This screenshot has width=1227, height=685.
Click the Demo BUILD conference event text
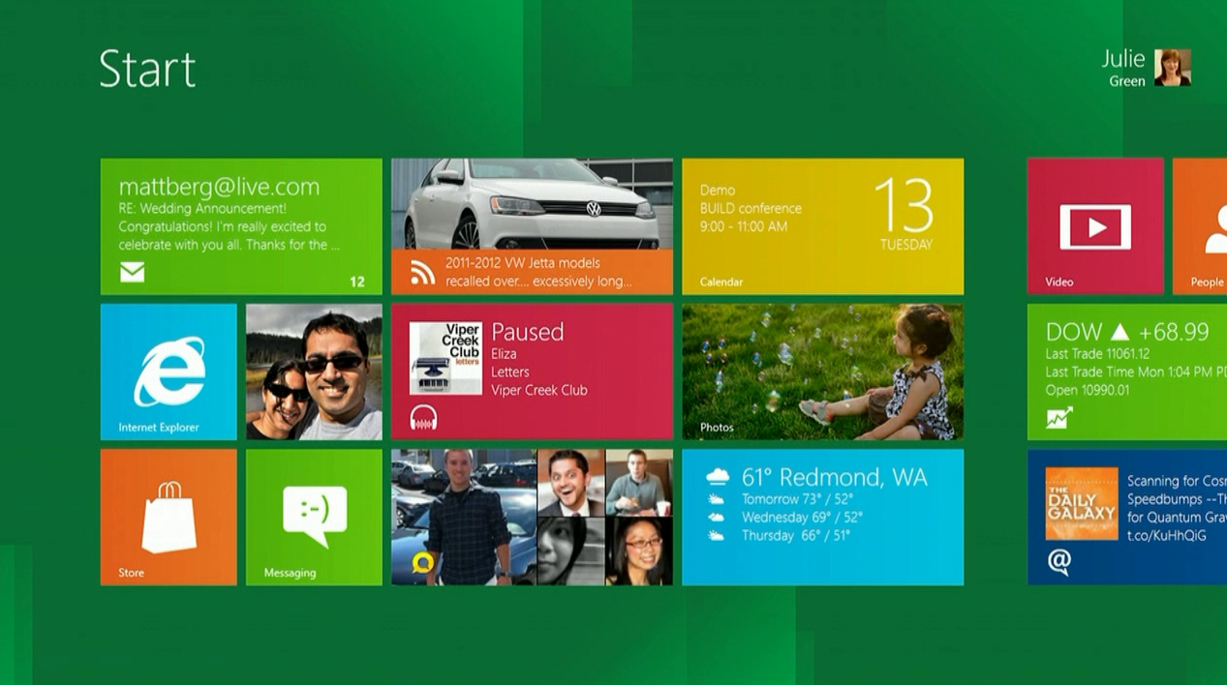tap(751, 208)
